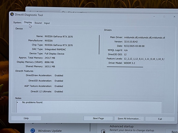
Task: Click the GPU name RTX 2070 value
Action: 59,36
